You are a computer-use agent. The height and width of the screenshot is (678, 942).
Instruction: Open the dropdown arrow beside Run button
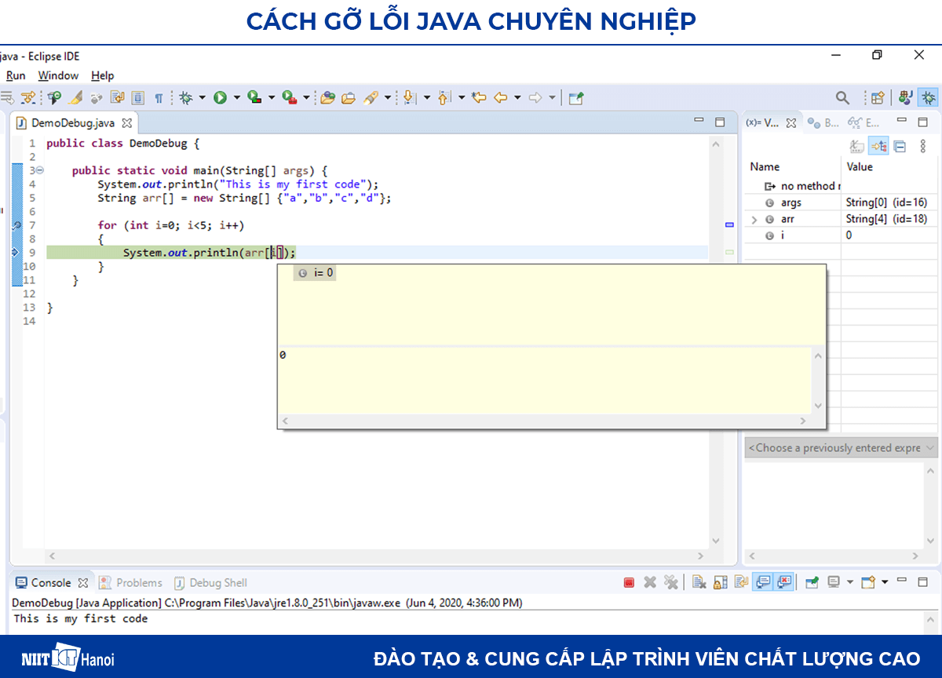tap(236, 97)
